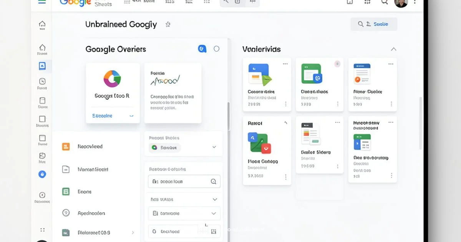Open the three-dot menu on the Cooperatone card
This screenshot has height=242, width=461.
click(x=285, y=64)
